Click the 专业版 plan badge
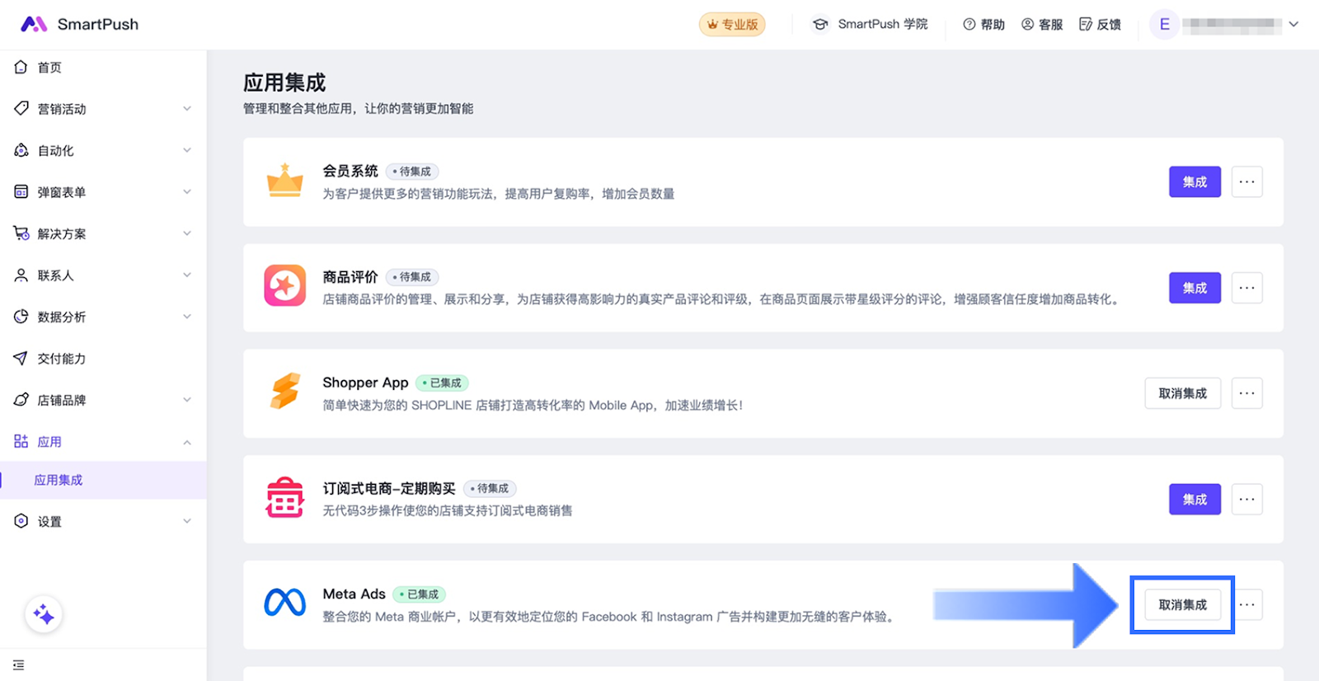 pos(732,25)
